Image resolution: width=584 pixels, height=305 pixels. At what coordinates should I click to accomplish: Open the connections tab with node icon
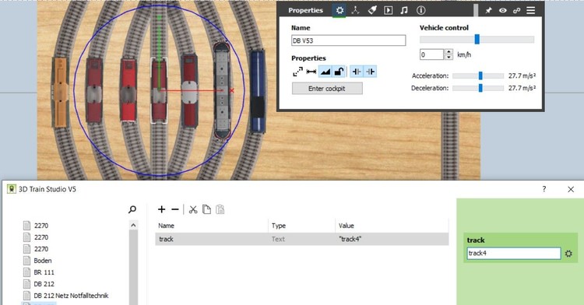(x=355, y=10)
